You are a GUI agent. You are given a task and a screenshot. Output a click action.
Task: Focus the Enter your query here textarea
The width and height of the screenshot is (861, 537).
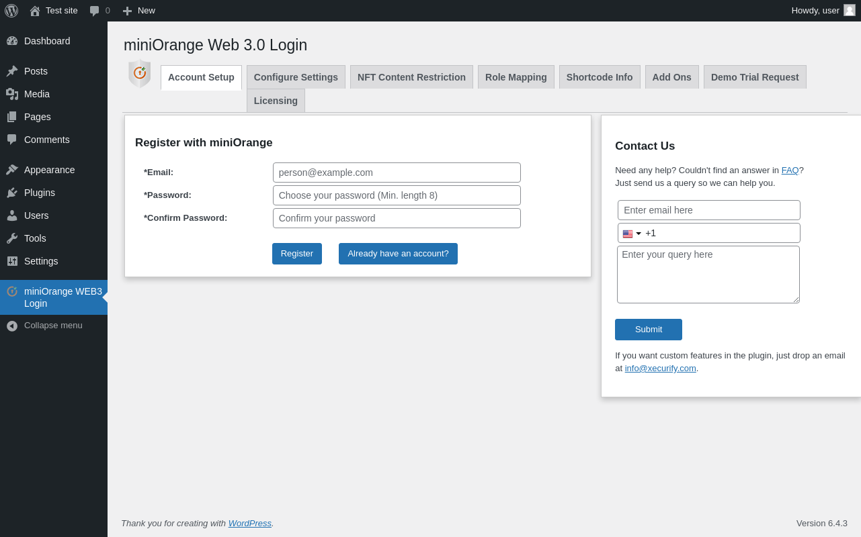click(708, 275)
